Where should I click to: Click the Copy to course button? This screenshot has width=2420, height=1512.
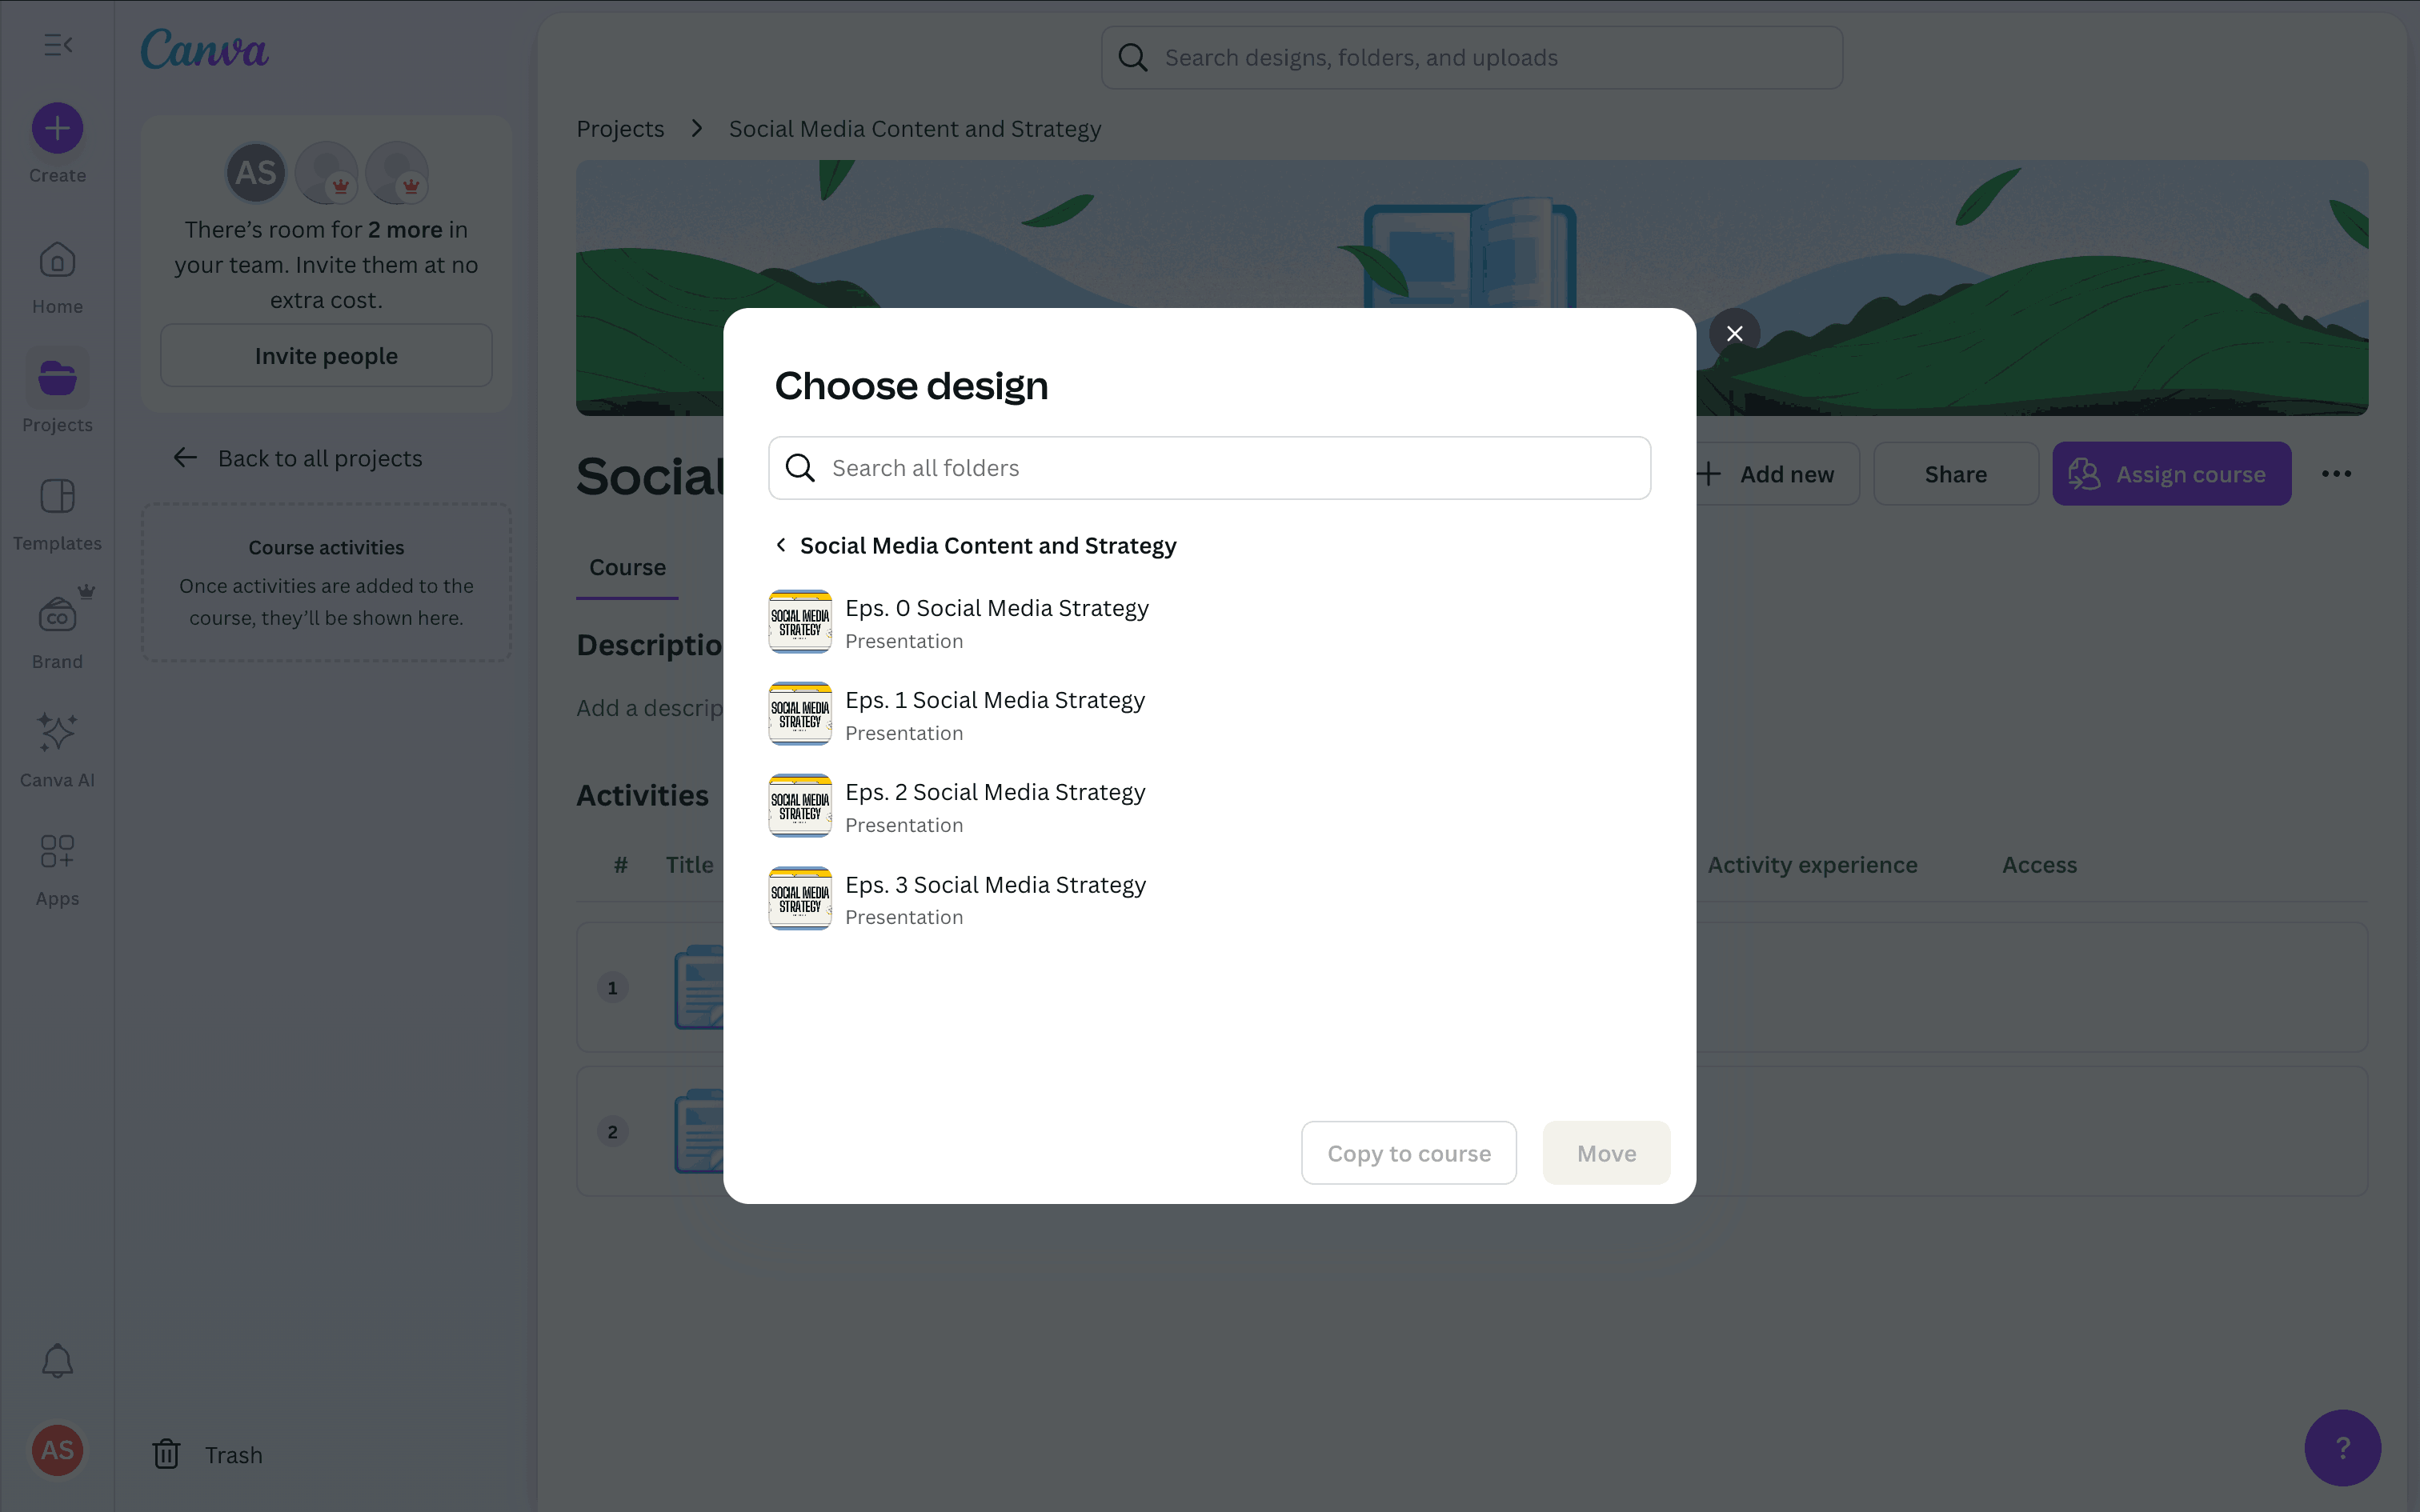(x=1408, y=1153)
